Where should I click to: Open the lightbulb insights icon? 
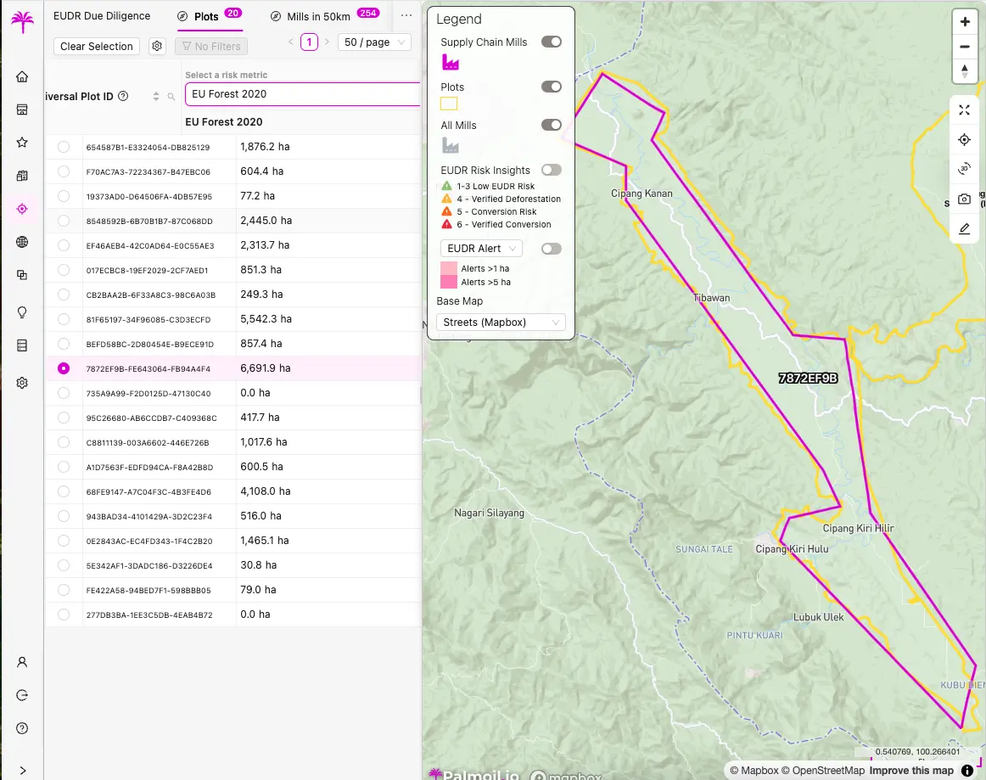click(x=22, y=311)
